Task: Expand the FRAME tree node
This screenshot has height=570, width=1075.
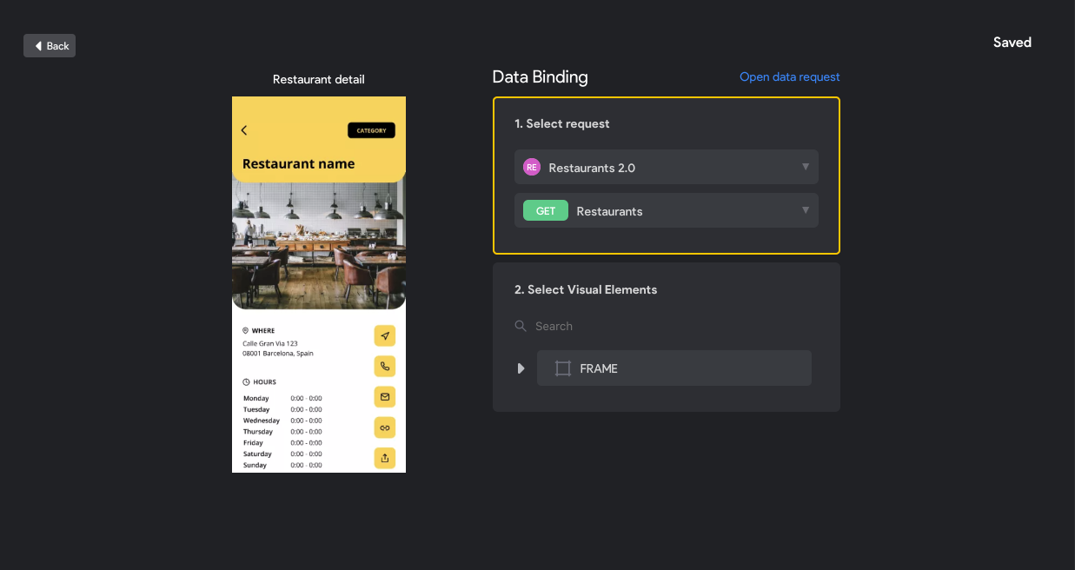Action: click(521, 368)
